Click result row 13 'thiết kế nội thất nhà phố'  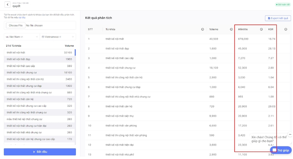point(188,155)
